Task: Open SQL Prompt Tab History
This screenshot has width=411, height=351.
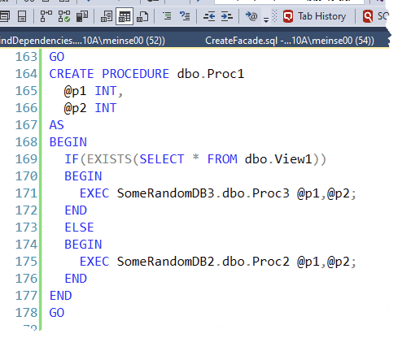Action: tap(314, 16)
